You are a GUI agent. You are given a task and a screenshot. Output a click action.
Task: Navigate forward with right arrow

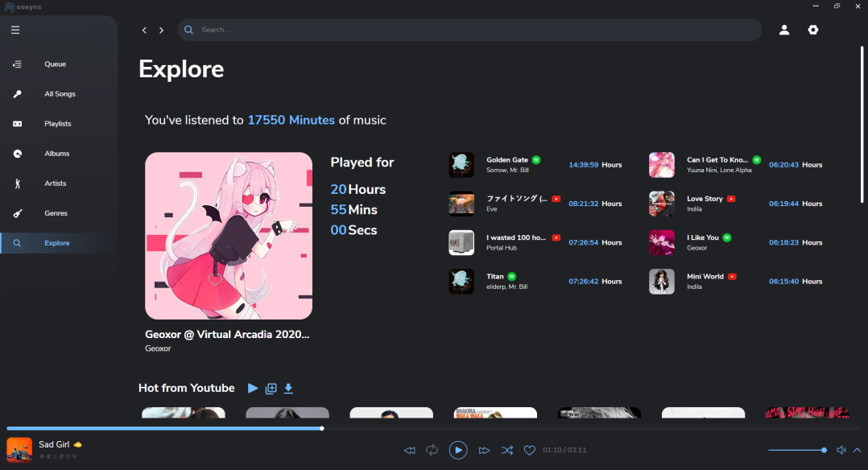(x=161, y=30)
